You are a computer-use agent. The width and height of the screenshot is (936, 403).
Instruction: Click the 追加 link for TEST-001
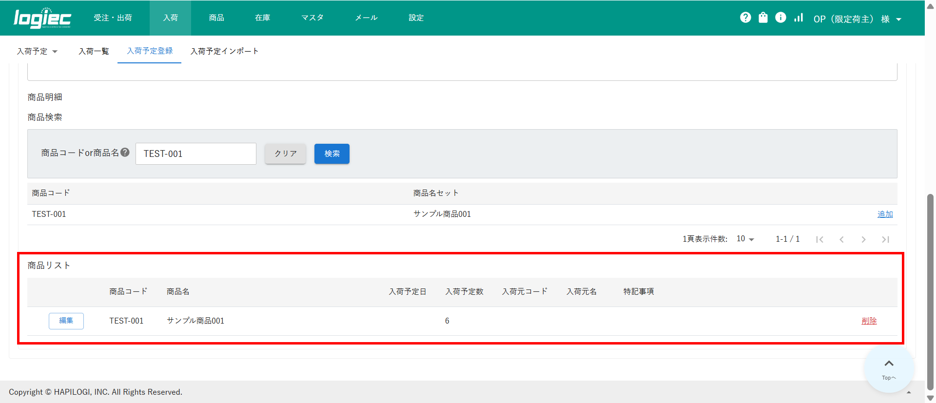pyautogui.click(x=885, y=214)
